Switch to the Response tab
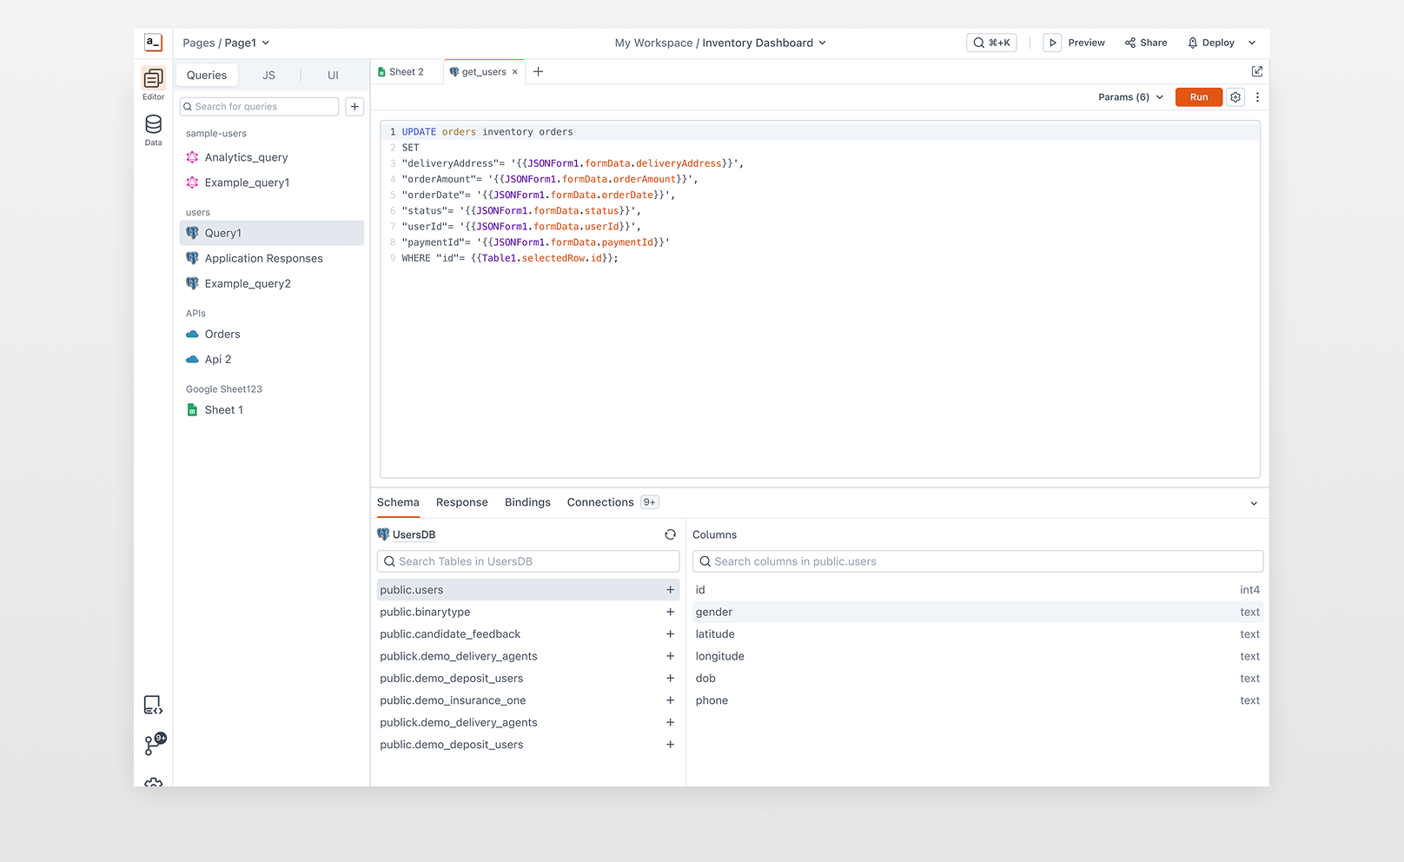1404x862 pixels. point(462,502)
